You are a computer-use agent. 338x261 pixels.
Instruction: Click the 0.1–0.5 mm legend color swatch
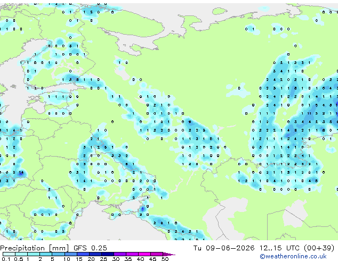(9, 254)
